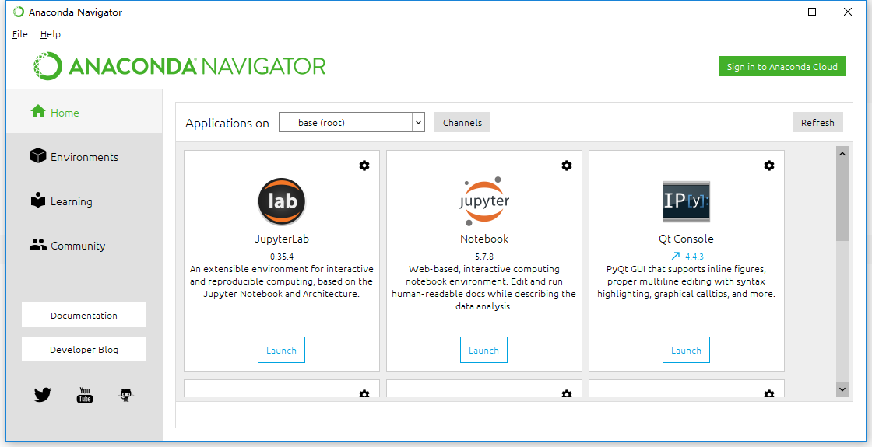This screenshot has height=447, width=872.
Task: Open the File menu
Action: click(x=20, y=34)
